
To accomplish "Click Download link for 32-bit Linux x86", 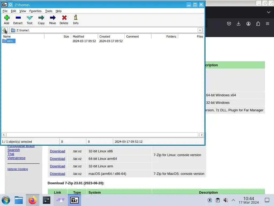I will click(x=58, y=151).
